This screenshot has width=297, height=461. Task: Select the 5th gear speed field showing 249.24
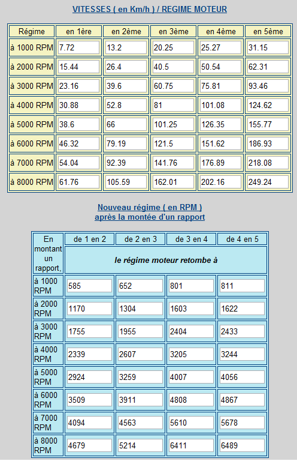click(x=268, y=182)
